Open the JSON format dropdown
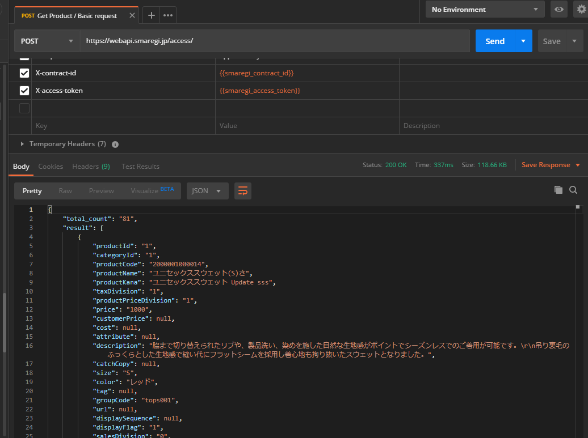Image resolution: width=588 pixels, height=438 pixels. click(207, 191)
